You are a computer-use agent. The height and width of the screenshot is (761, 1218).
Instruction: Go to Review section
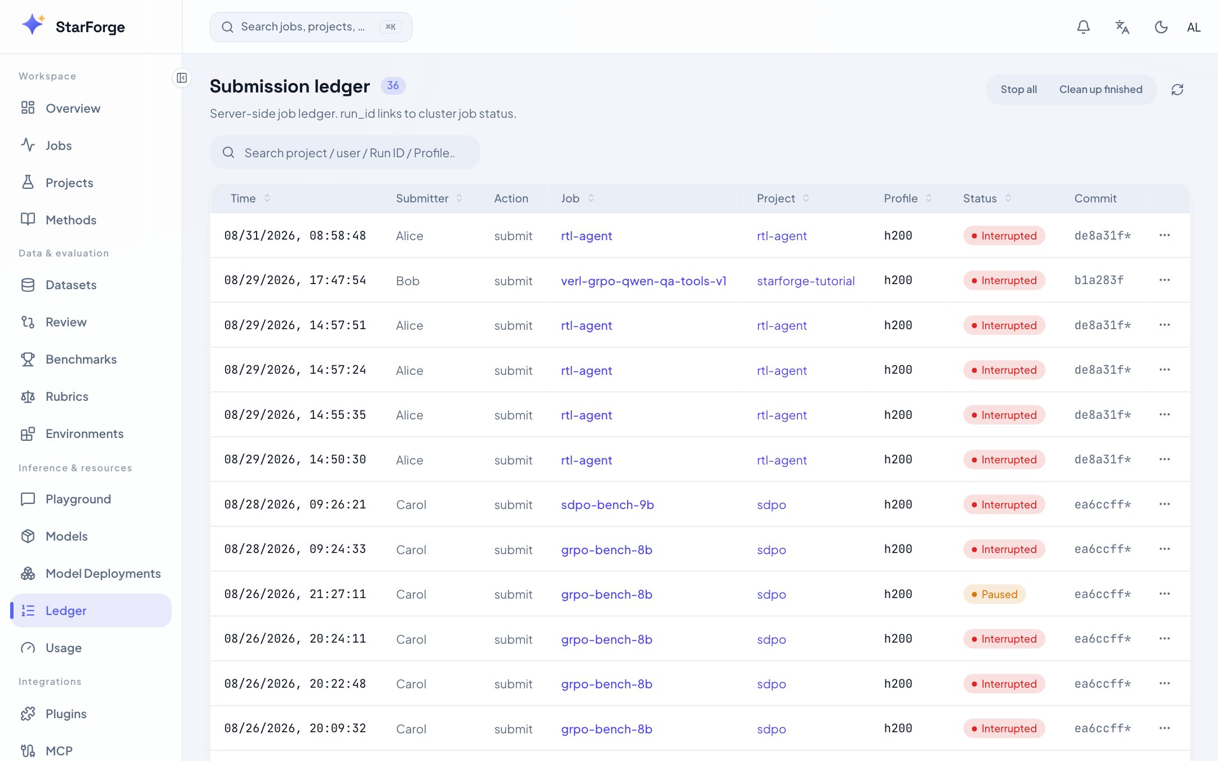click(x=91, y=322)
